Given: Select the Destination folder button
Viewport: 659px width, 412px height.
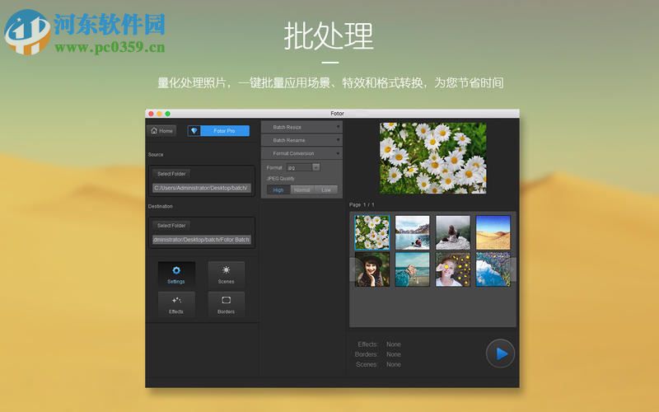Looking at the screenshot, I should coord(171,225).
